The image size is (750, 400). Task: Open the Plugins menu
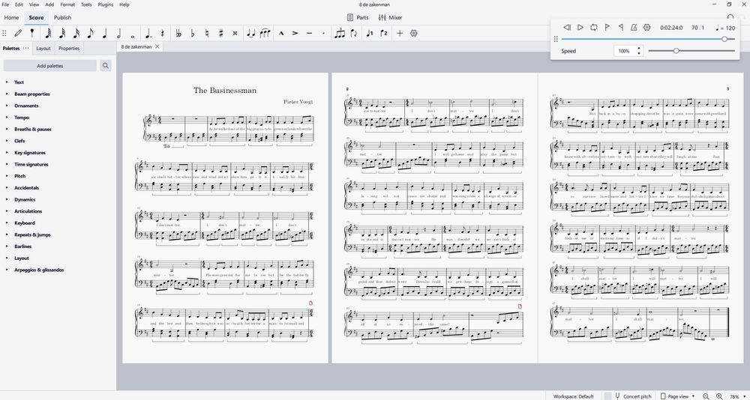tap(105, 4)
